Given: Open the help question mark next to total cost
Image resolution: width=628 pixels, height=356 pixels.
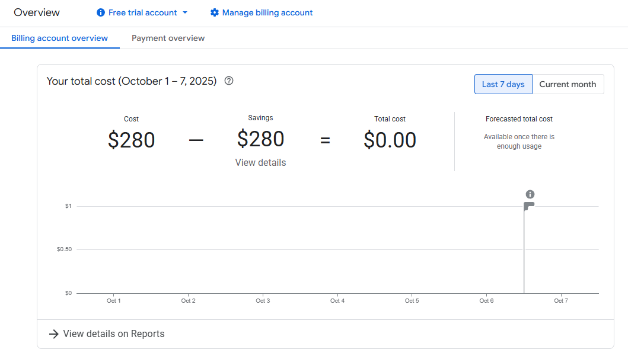Looking at the screenshot, I should pyautogui.click(x=229, y=81).
